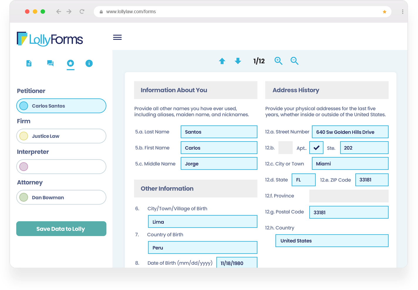Toggle the Apt. checkbox
This screenshot has width=418, height=290.
[316, 148]
